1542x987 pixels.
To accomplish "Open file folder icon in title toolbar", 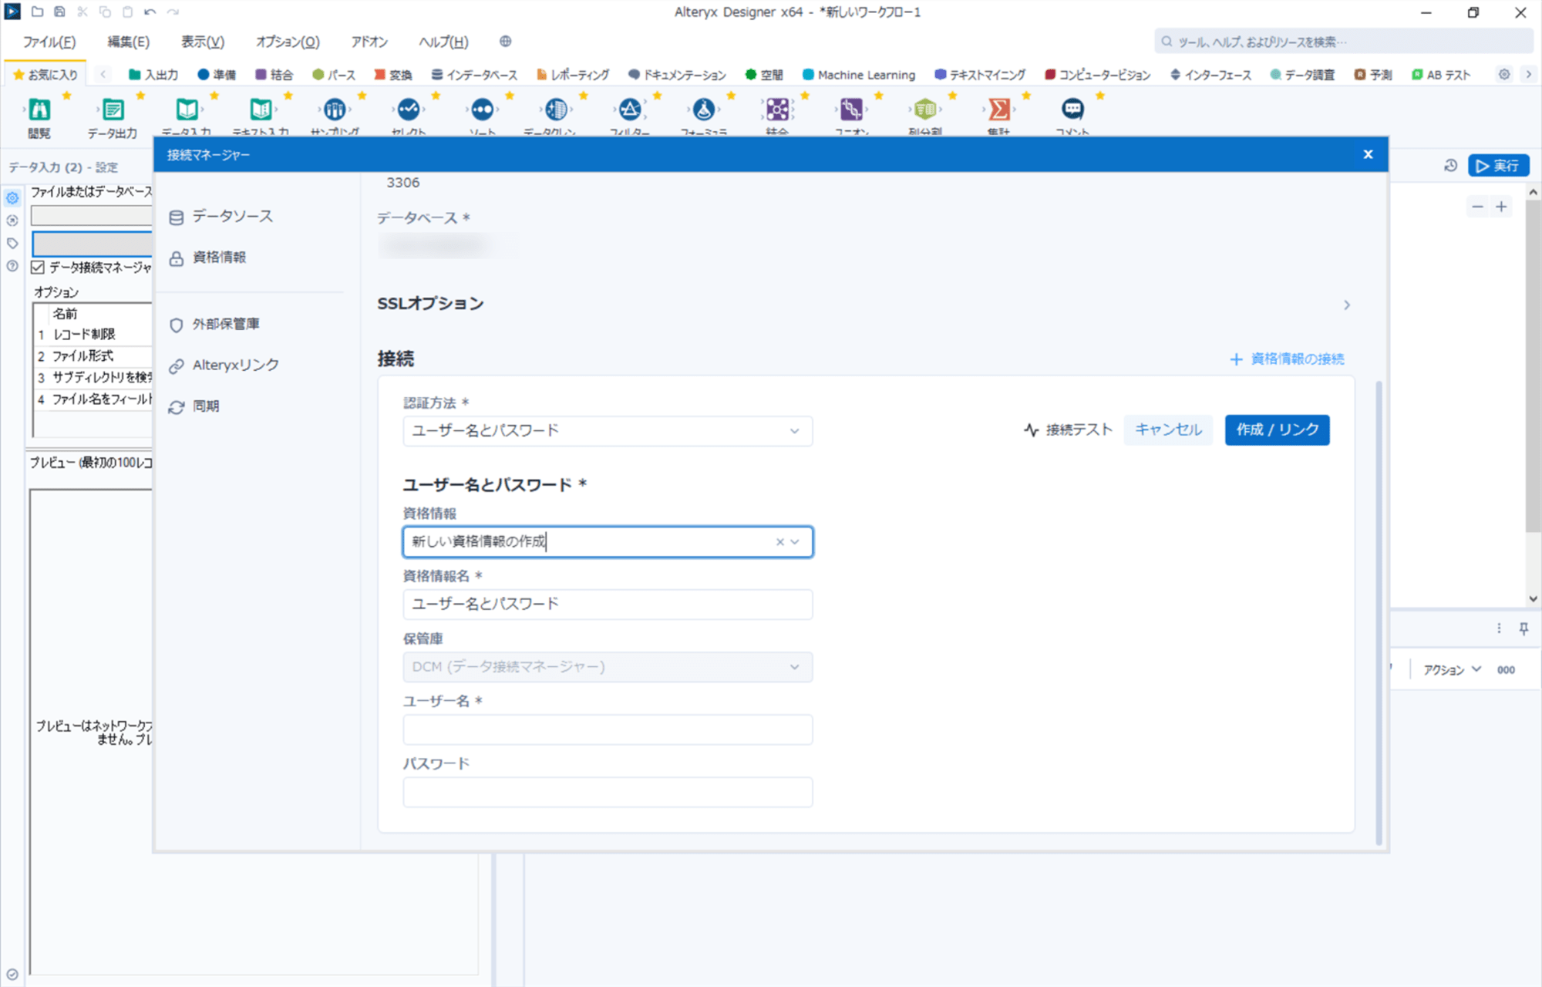I will coord(37,12).
